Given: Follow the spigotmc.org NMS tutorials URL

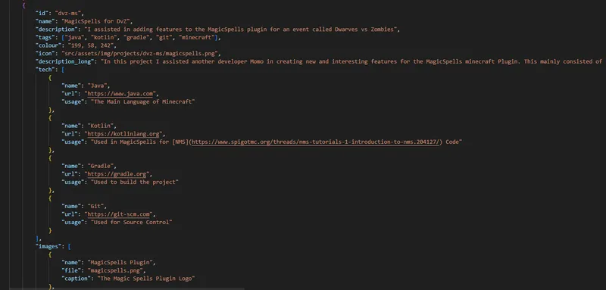Looking at the screenshot, I should coord(315,142).
